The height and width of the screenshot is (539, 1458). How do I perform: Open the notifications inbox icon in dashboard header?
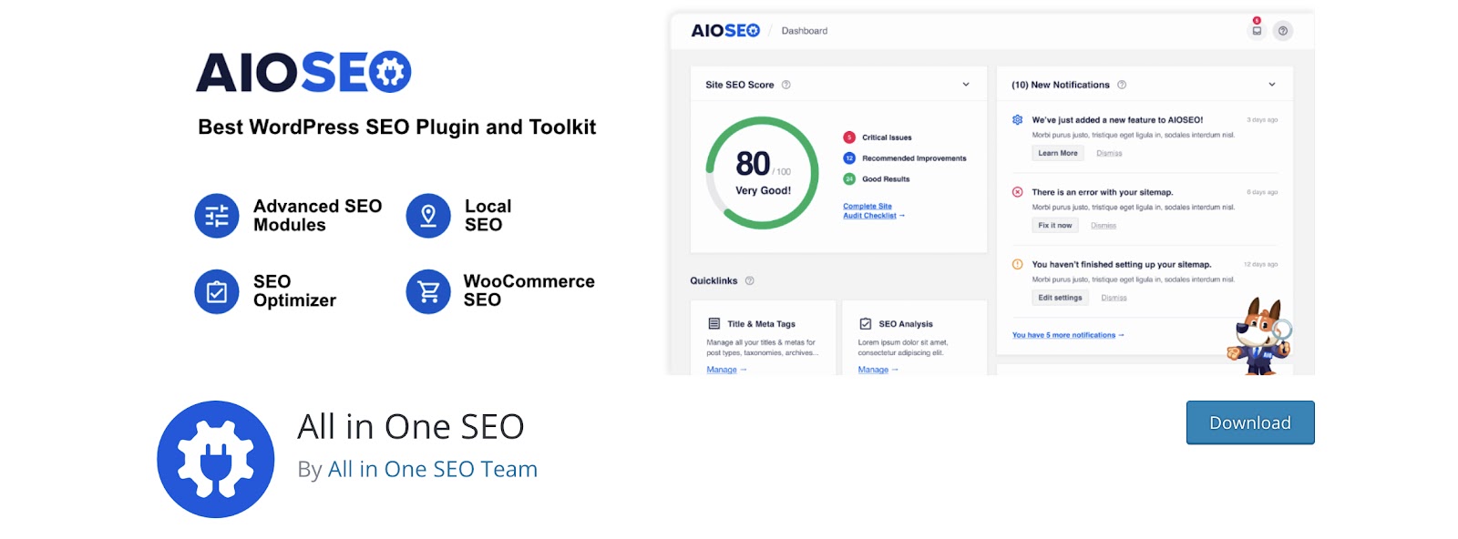click(1257, 30)
